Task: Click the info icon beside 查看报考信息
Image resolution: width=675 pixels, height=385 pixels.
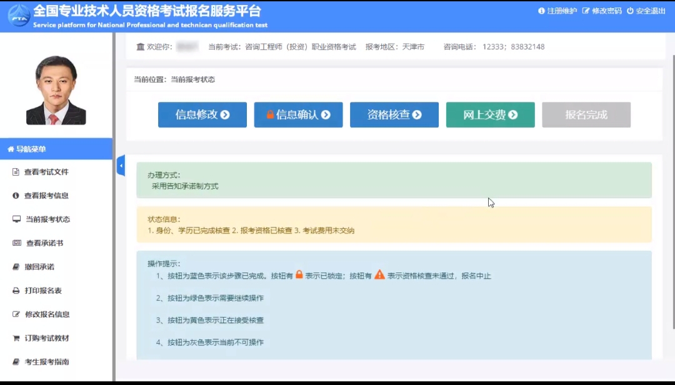Action: tap(16, 196)
